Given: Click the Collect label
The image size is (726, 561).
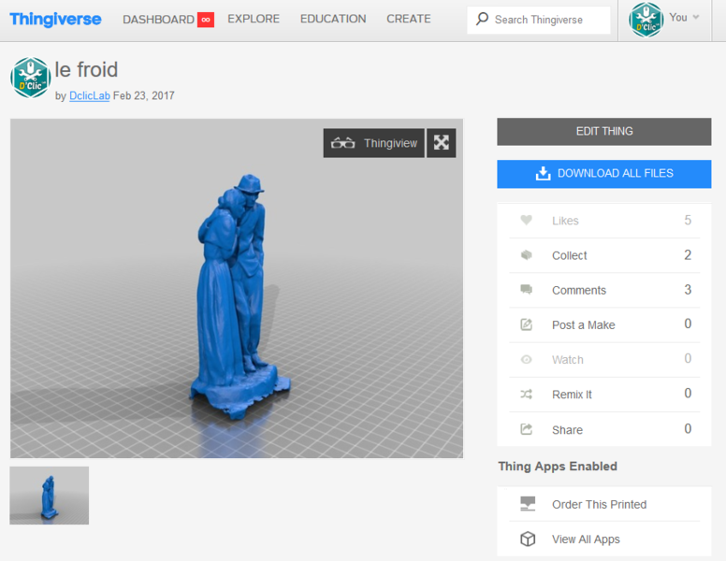Looking at the screenshot, I should pyautogui.click(x=569, y=255).
